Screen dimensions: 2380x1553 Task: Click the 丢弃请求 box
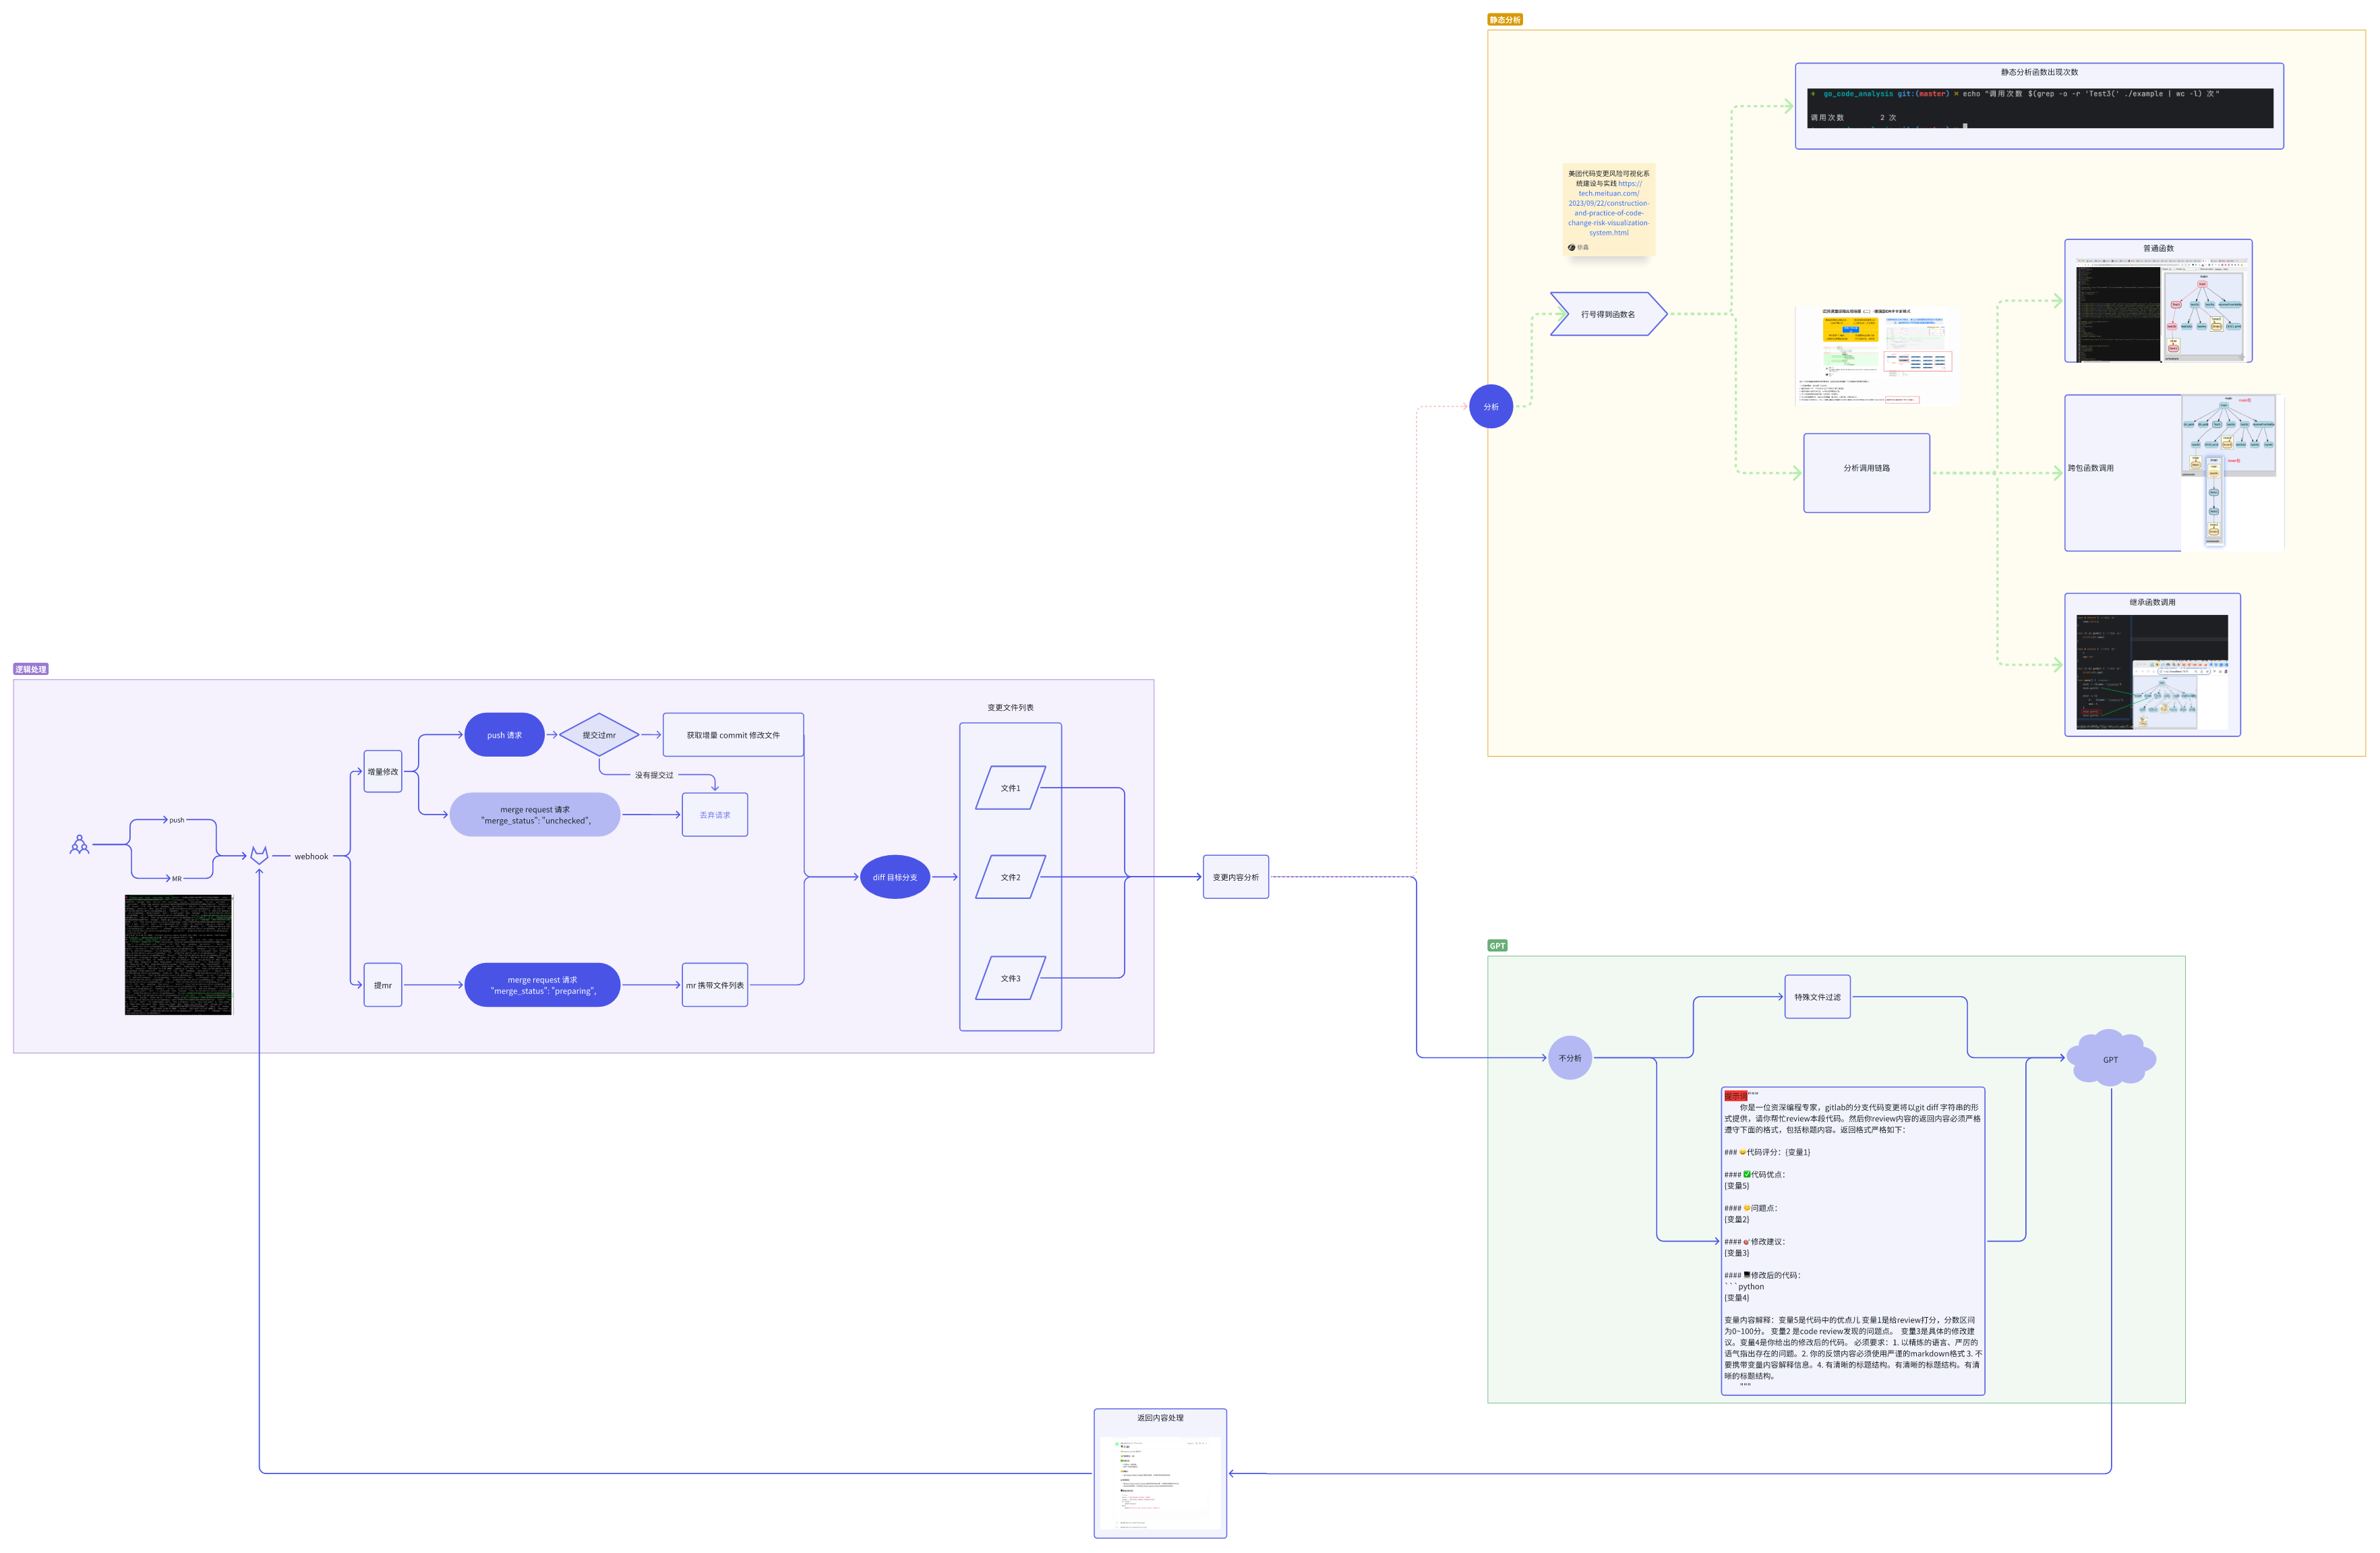[x=714, y=815]
